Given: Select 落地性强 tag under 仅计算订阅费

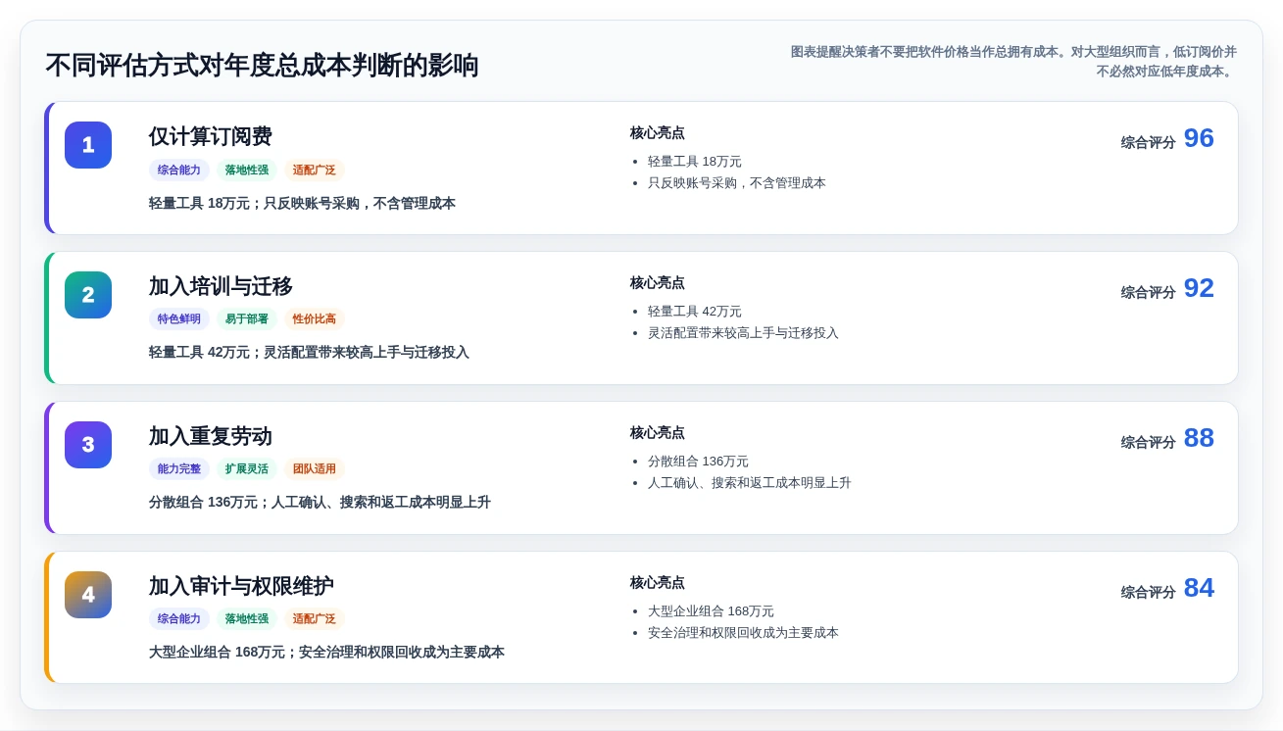Looking at the screenshot, I should tap(247, 170).
